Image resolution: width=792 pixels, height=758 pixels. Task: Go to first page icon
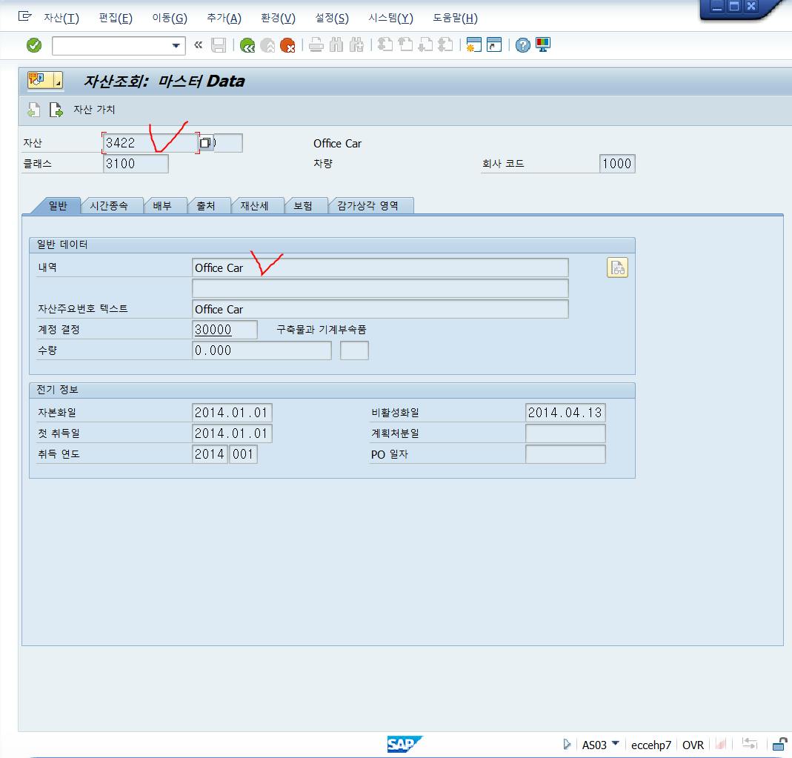(385, 45)
